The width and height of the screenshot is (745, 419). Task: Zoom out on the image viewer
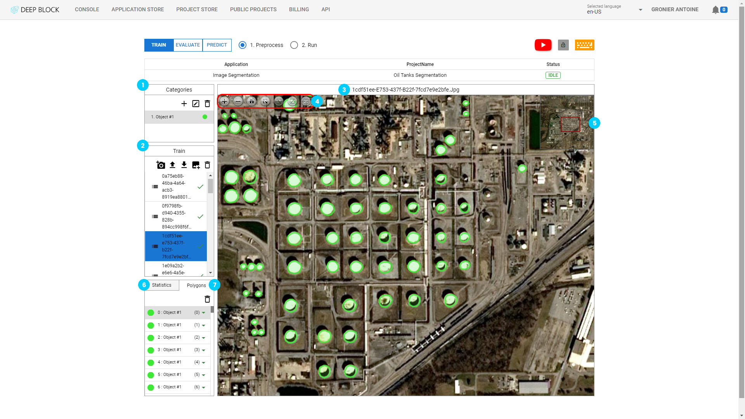coord(238,101)
